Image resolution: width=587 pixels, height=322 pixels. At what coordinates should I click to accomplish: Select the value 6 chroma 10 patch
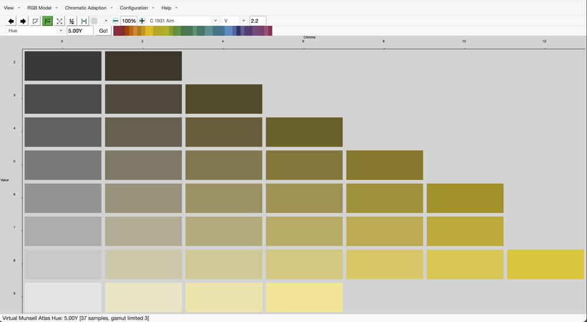tap(465, 198)
